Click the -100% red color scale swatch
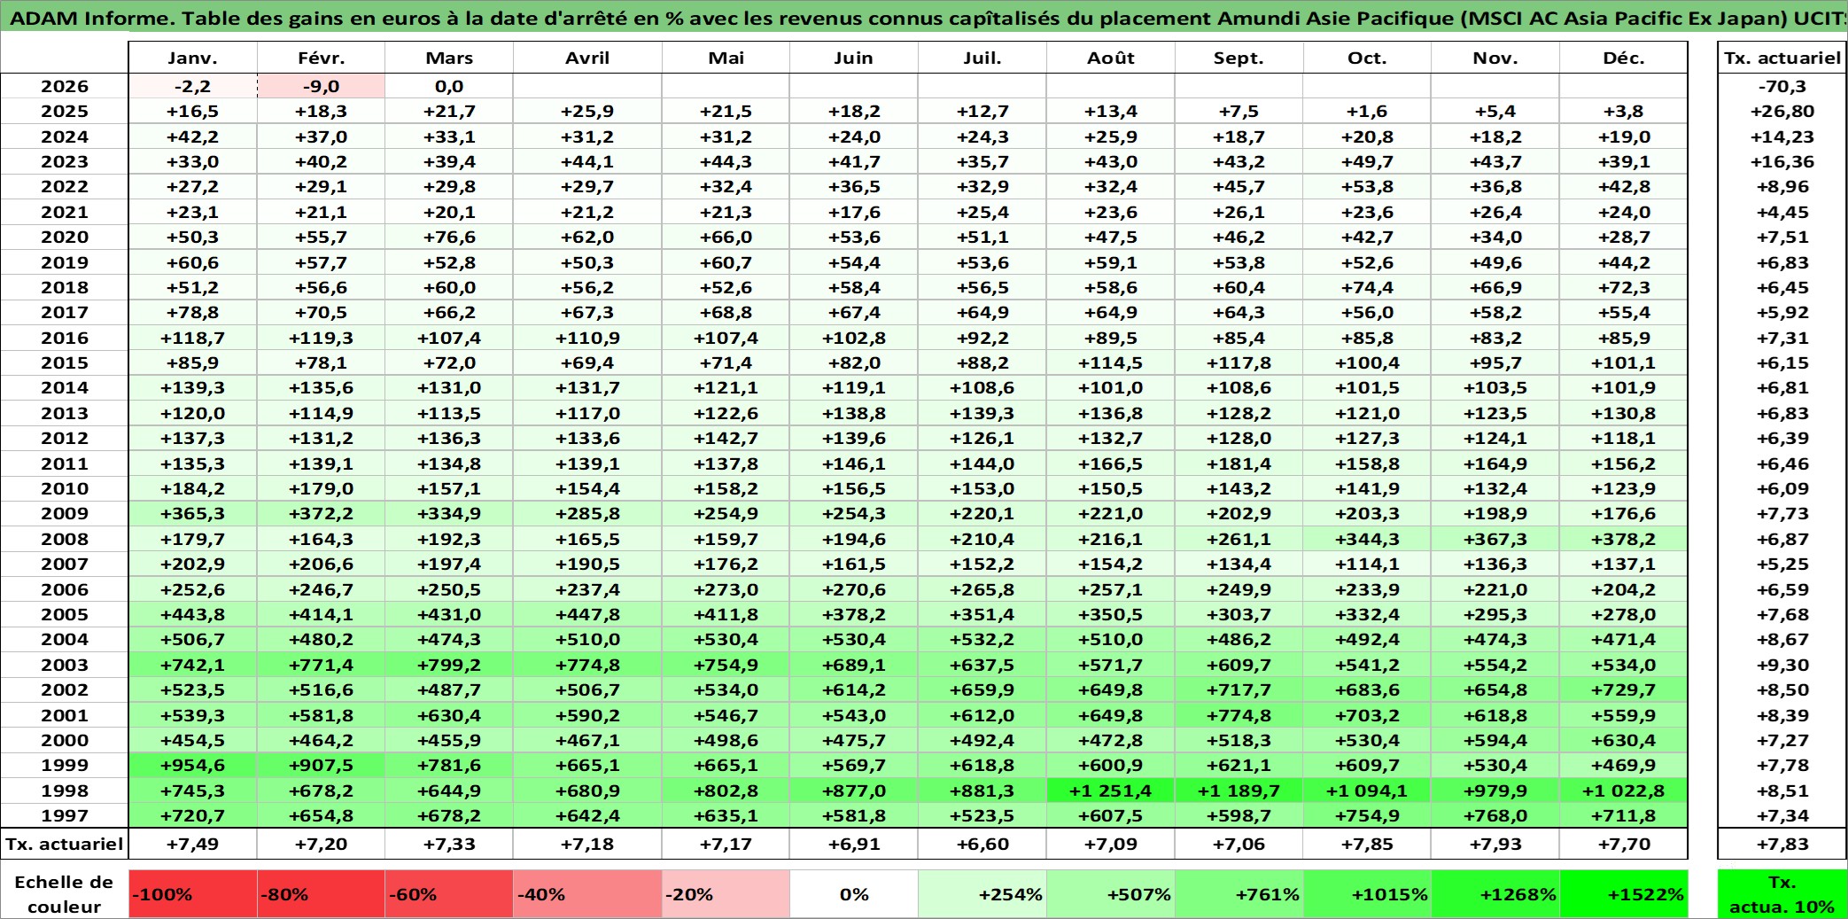 192,894
